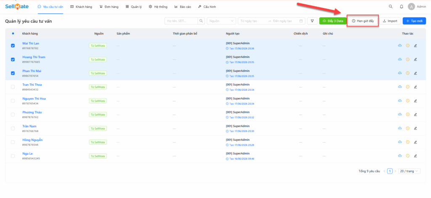The image size is (431, 198).
Task: Check the Nga Le row checkbox
Action: click(x=13, y=156)
